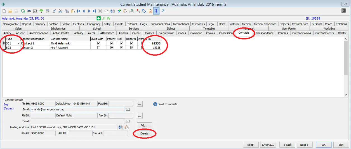Click the Default Mob field 0439 589 444
The image size is (351, 149).
pyautogui.click(x=85, y=104)
